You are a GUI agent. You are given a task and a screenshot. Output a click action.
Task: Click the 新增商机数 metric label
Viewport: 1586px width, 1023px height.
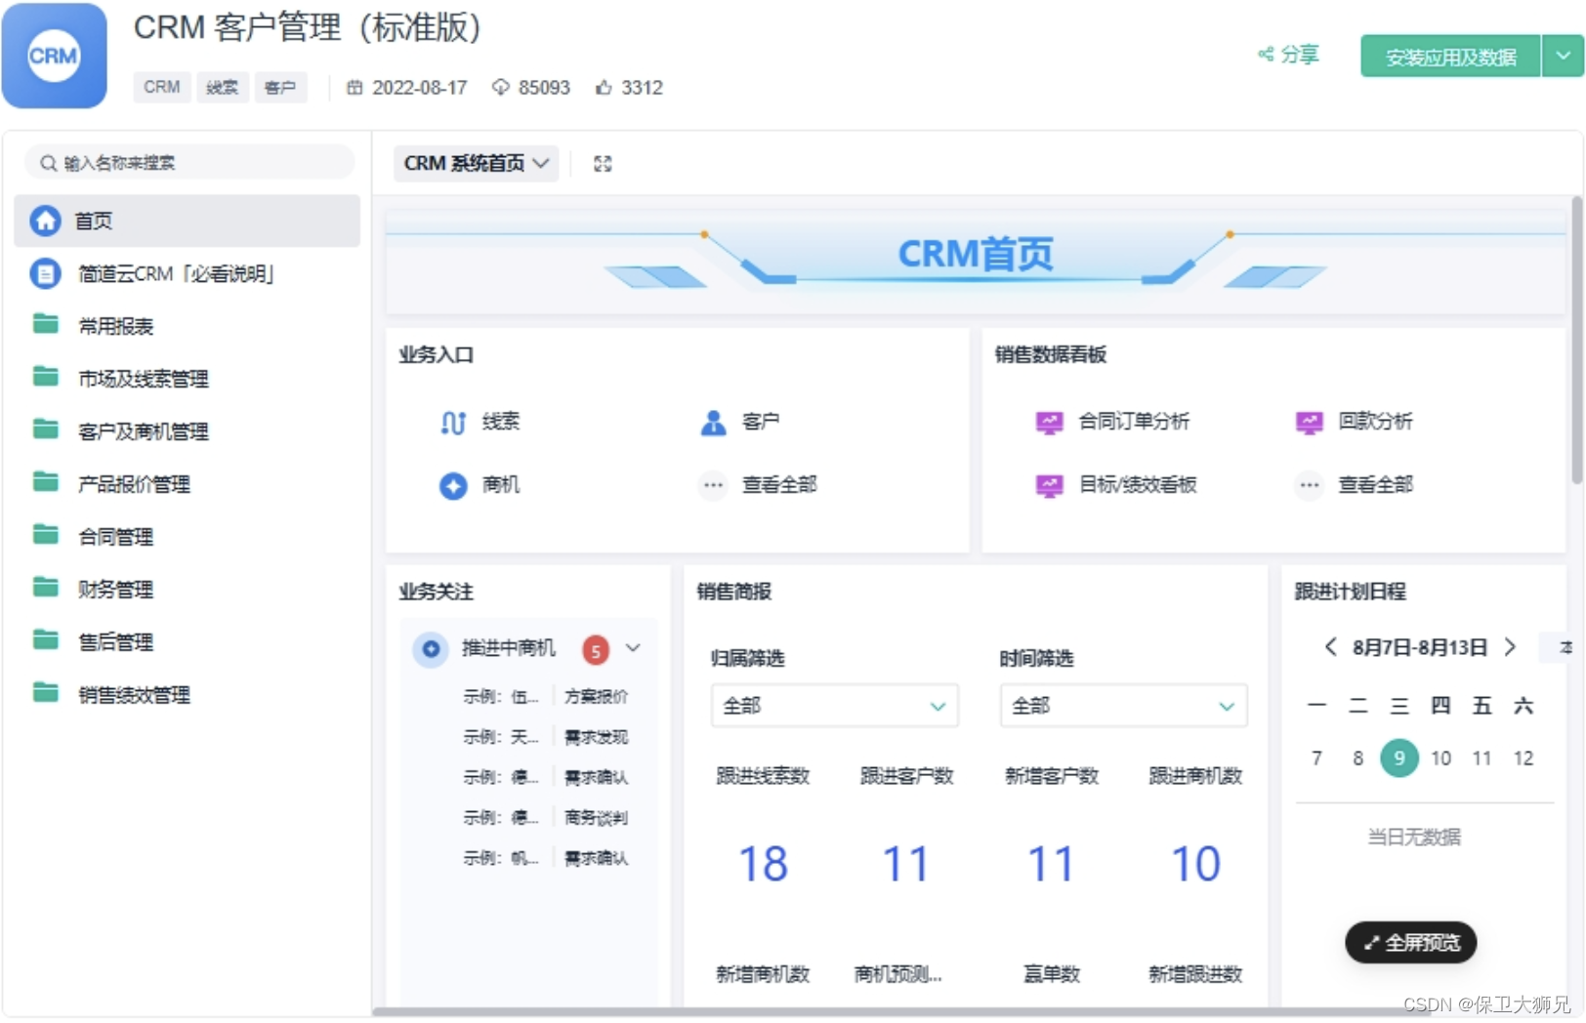(x=763, y=973)
